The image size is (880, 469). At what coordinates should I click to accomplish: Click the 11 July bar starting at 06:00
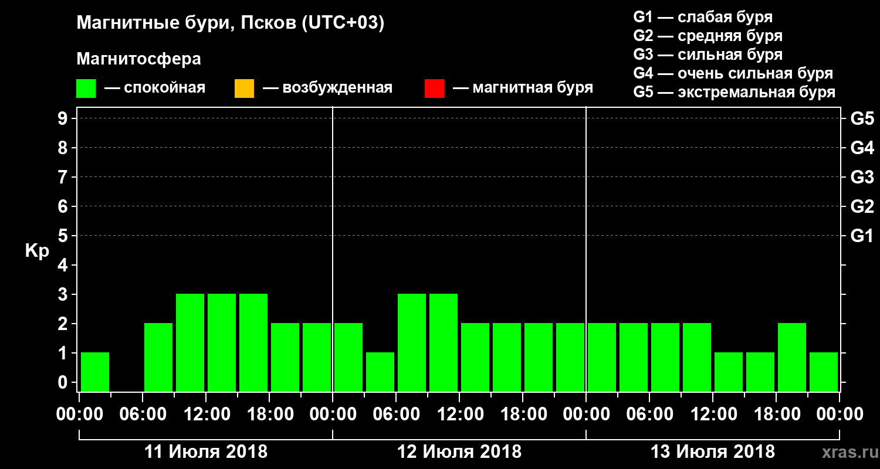pos(158,357)
